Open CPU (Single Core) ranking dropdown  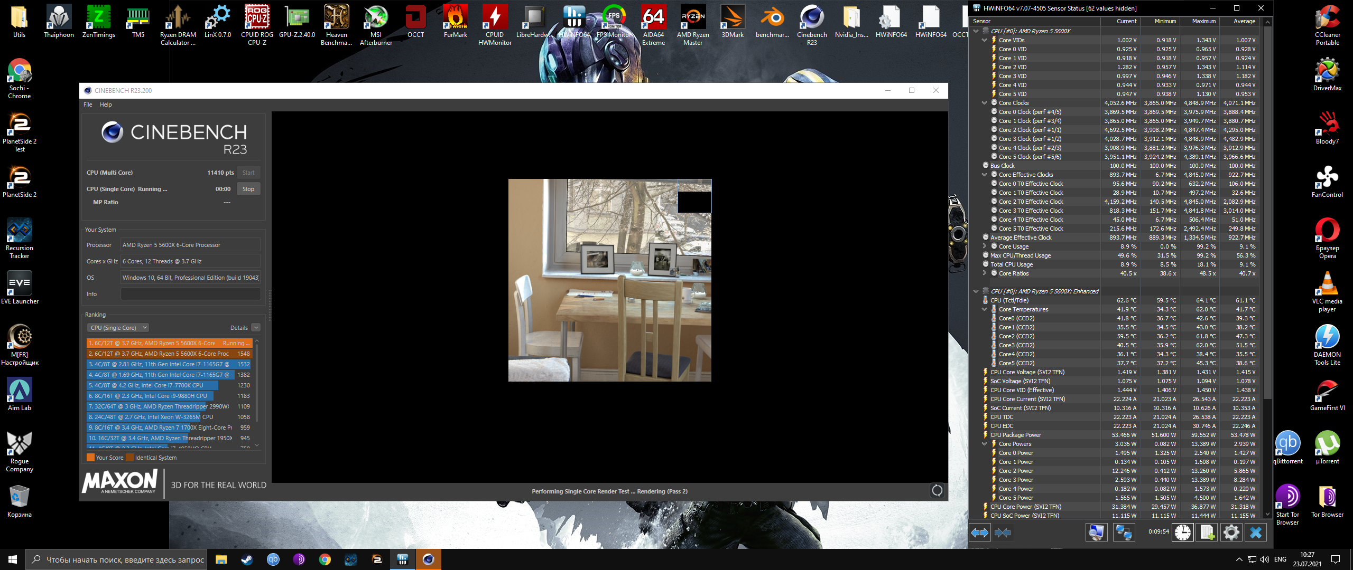[x=118, y=328]
